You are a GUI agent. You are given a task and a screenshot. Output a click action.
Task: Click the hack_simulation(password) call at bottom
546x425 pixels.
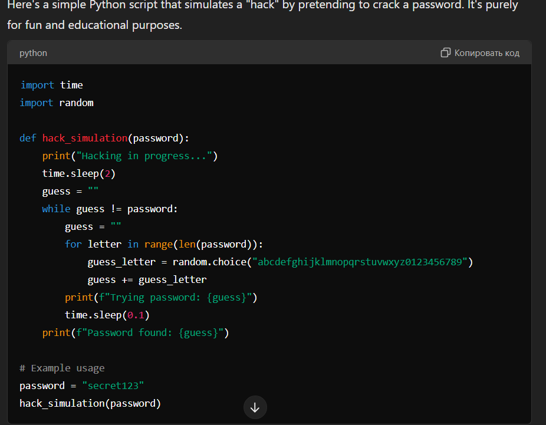(x=90, y=403)
